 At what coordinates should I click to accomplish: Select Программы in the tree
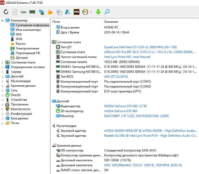pyautogui.click(x=20, y=104)
